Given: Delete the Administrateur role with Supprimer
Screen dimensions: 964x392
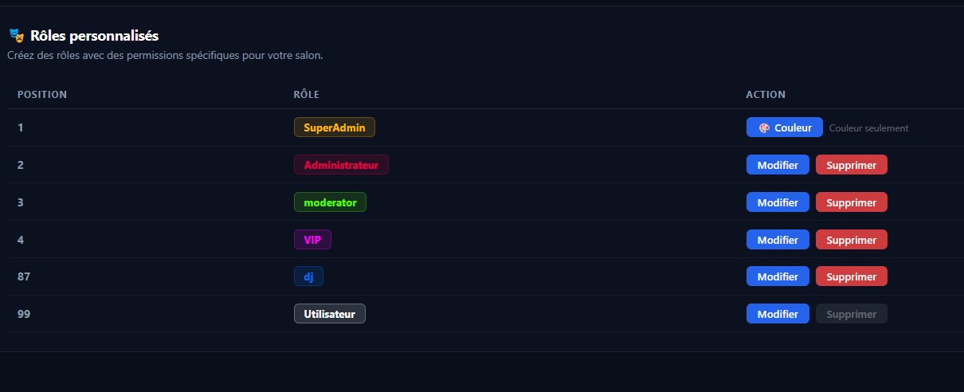Looking at the screenshot, I should click(x=851, y=165).
